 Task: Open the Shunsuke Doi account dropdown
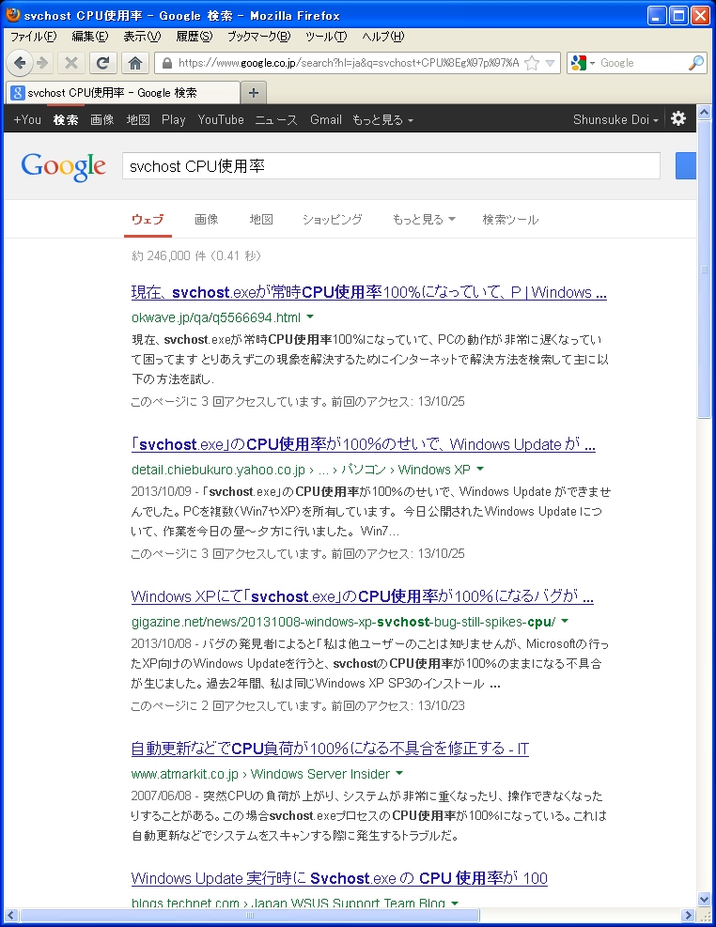[615, 120]
